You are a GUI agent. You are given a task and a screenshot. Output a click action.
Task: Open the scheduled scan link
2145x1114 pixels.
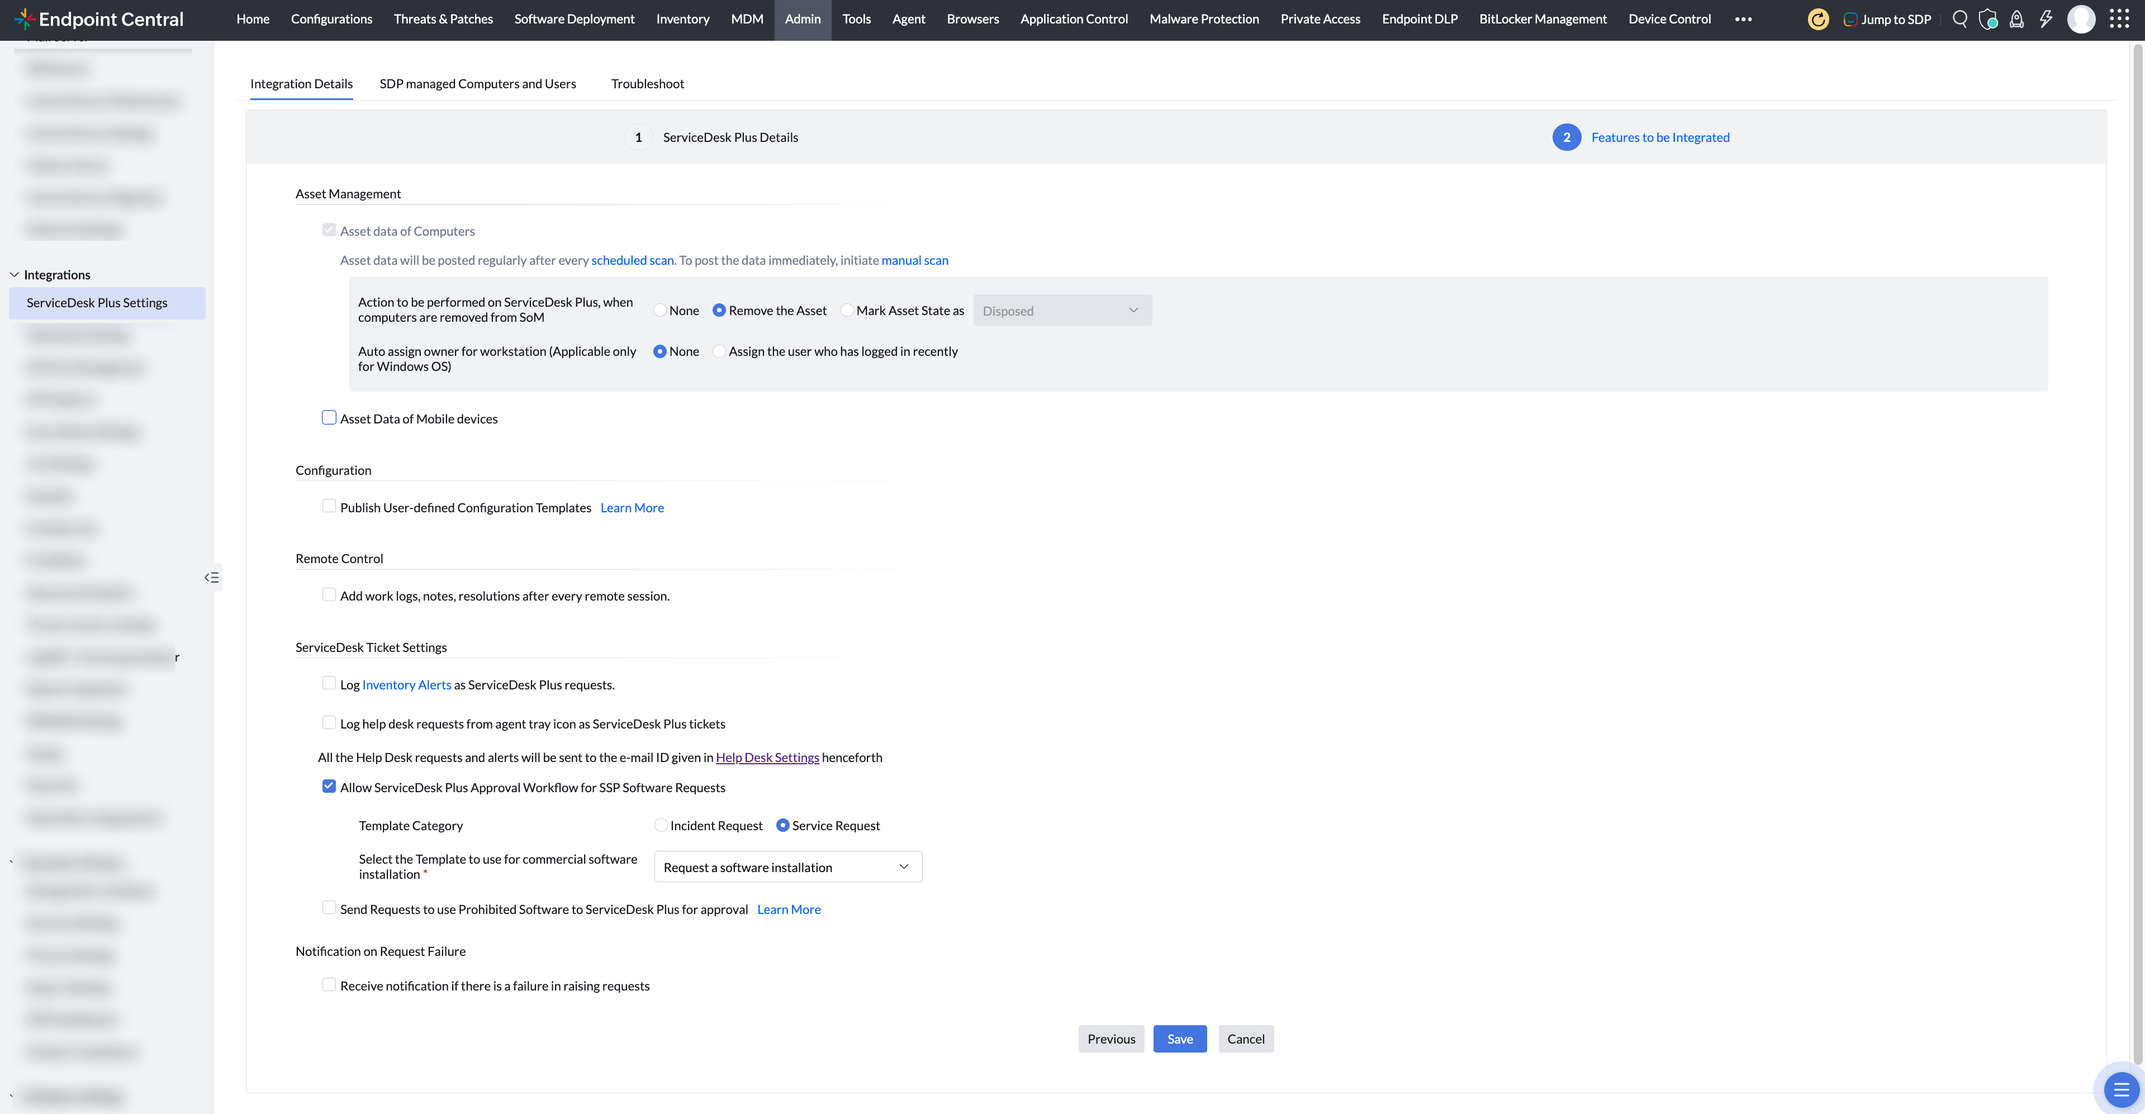click(x=632, y=260)
